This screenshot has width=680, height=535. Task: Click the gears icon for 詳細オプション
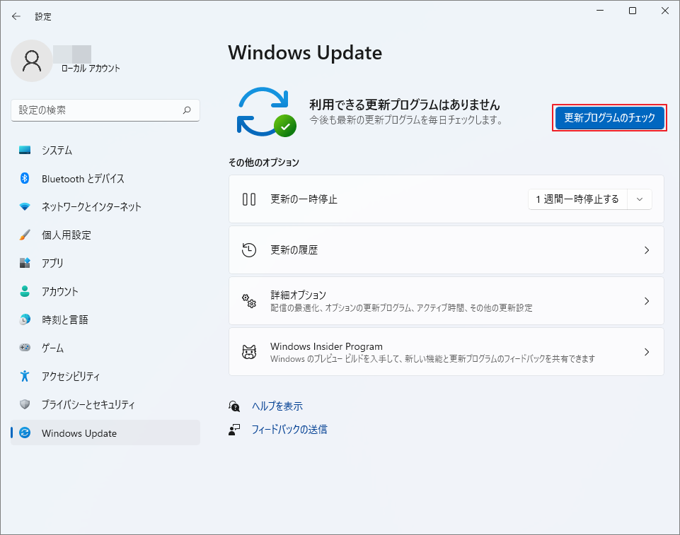point(249,300)
